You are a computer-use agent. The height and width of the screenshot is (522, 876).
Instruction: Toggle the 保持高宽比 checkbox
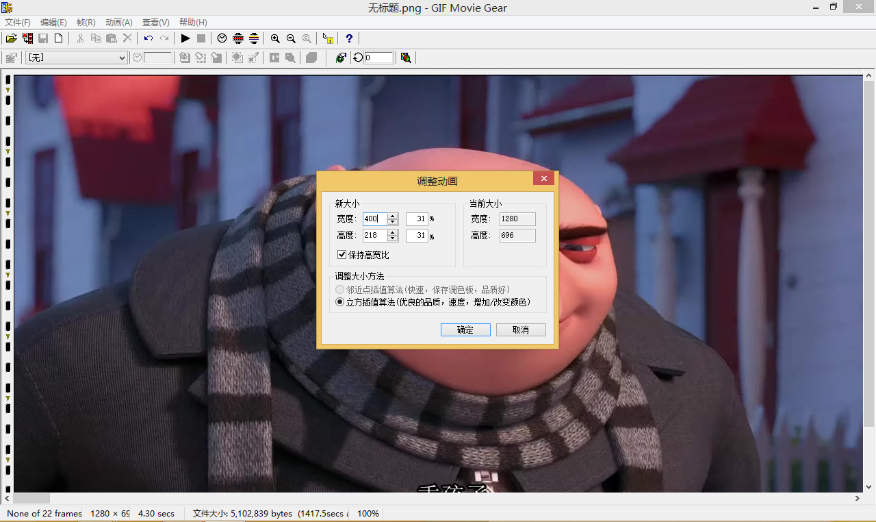(342, 255)
